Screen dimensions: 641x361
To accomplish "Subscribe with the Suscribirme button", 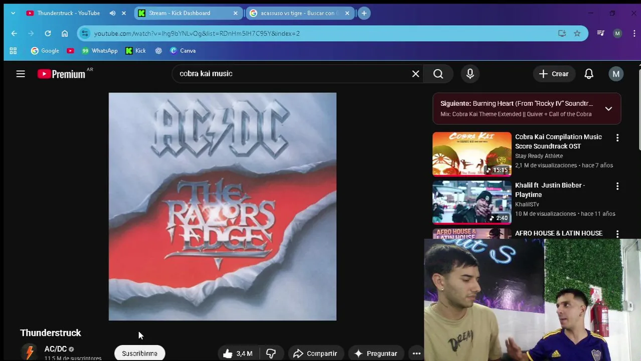I will pyautogui.click(x=140, y=353).
